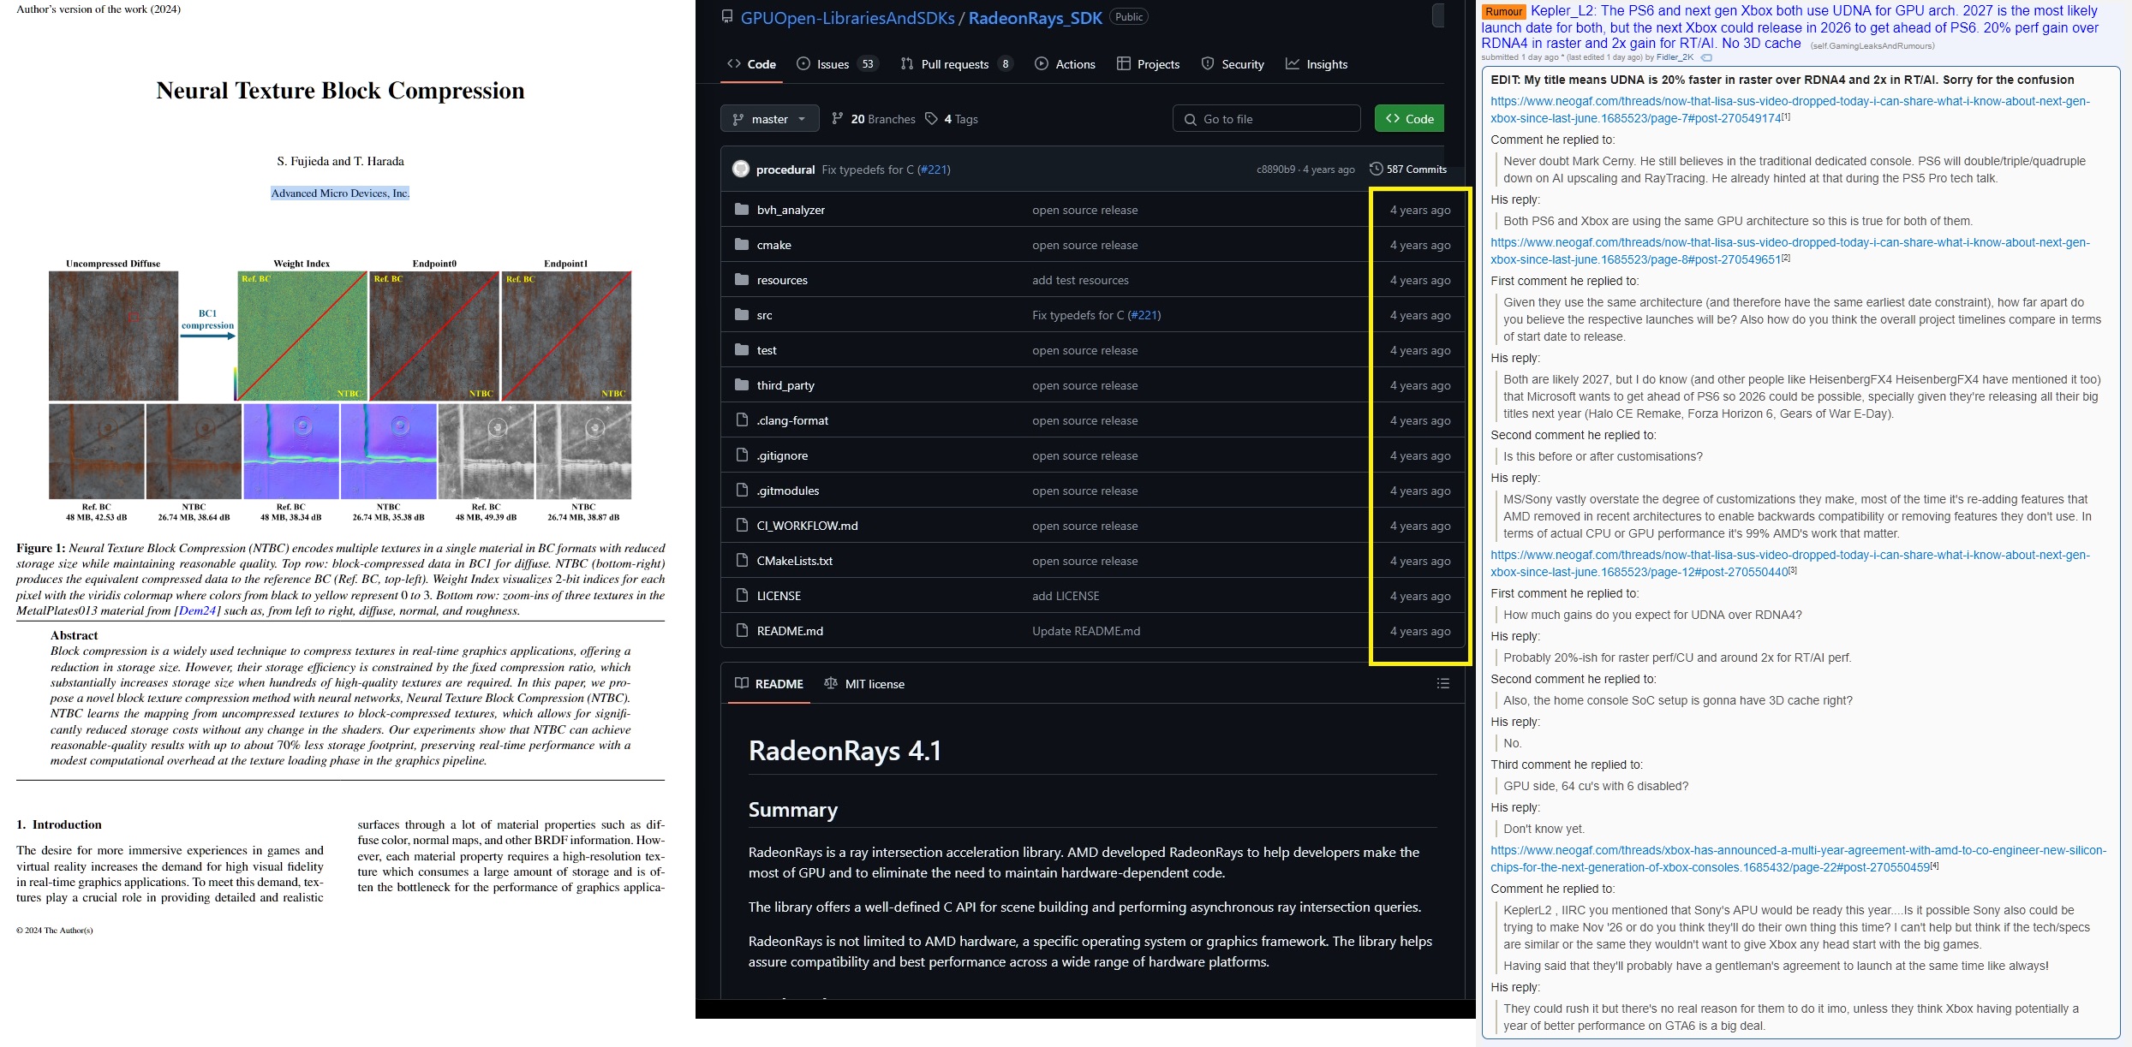The height and width of the screenshot is (1047, 2132).
Task: Click the LICENSE file icon
Action: [742, 596]
